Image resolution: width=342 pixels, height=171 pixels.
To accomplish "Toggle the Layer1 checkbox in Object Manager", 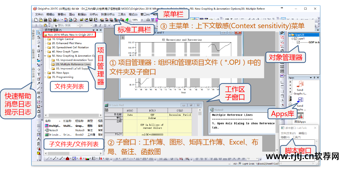I will click(295, 39).
